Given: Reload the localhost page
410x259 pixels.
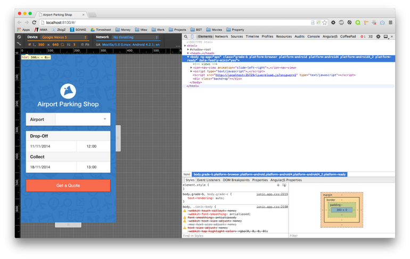Looking at the screenshot, I should (x=34, y=22).
